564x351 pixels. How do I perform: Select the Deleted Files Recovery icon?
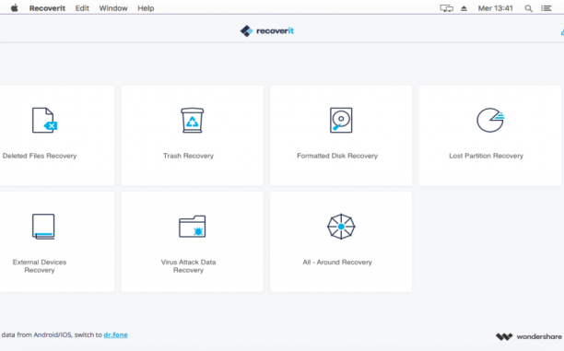coord(44,121)
